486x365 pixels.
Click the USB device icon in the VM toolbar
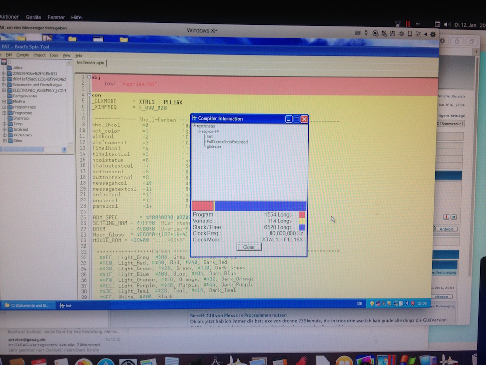pos(367,33)
